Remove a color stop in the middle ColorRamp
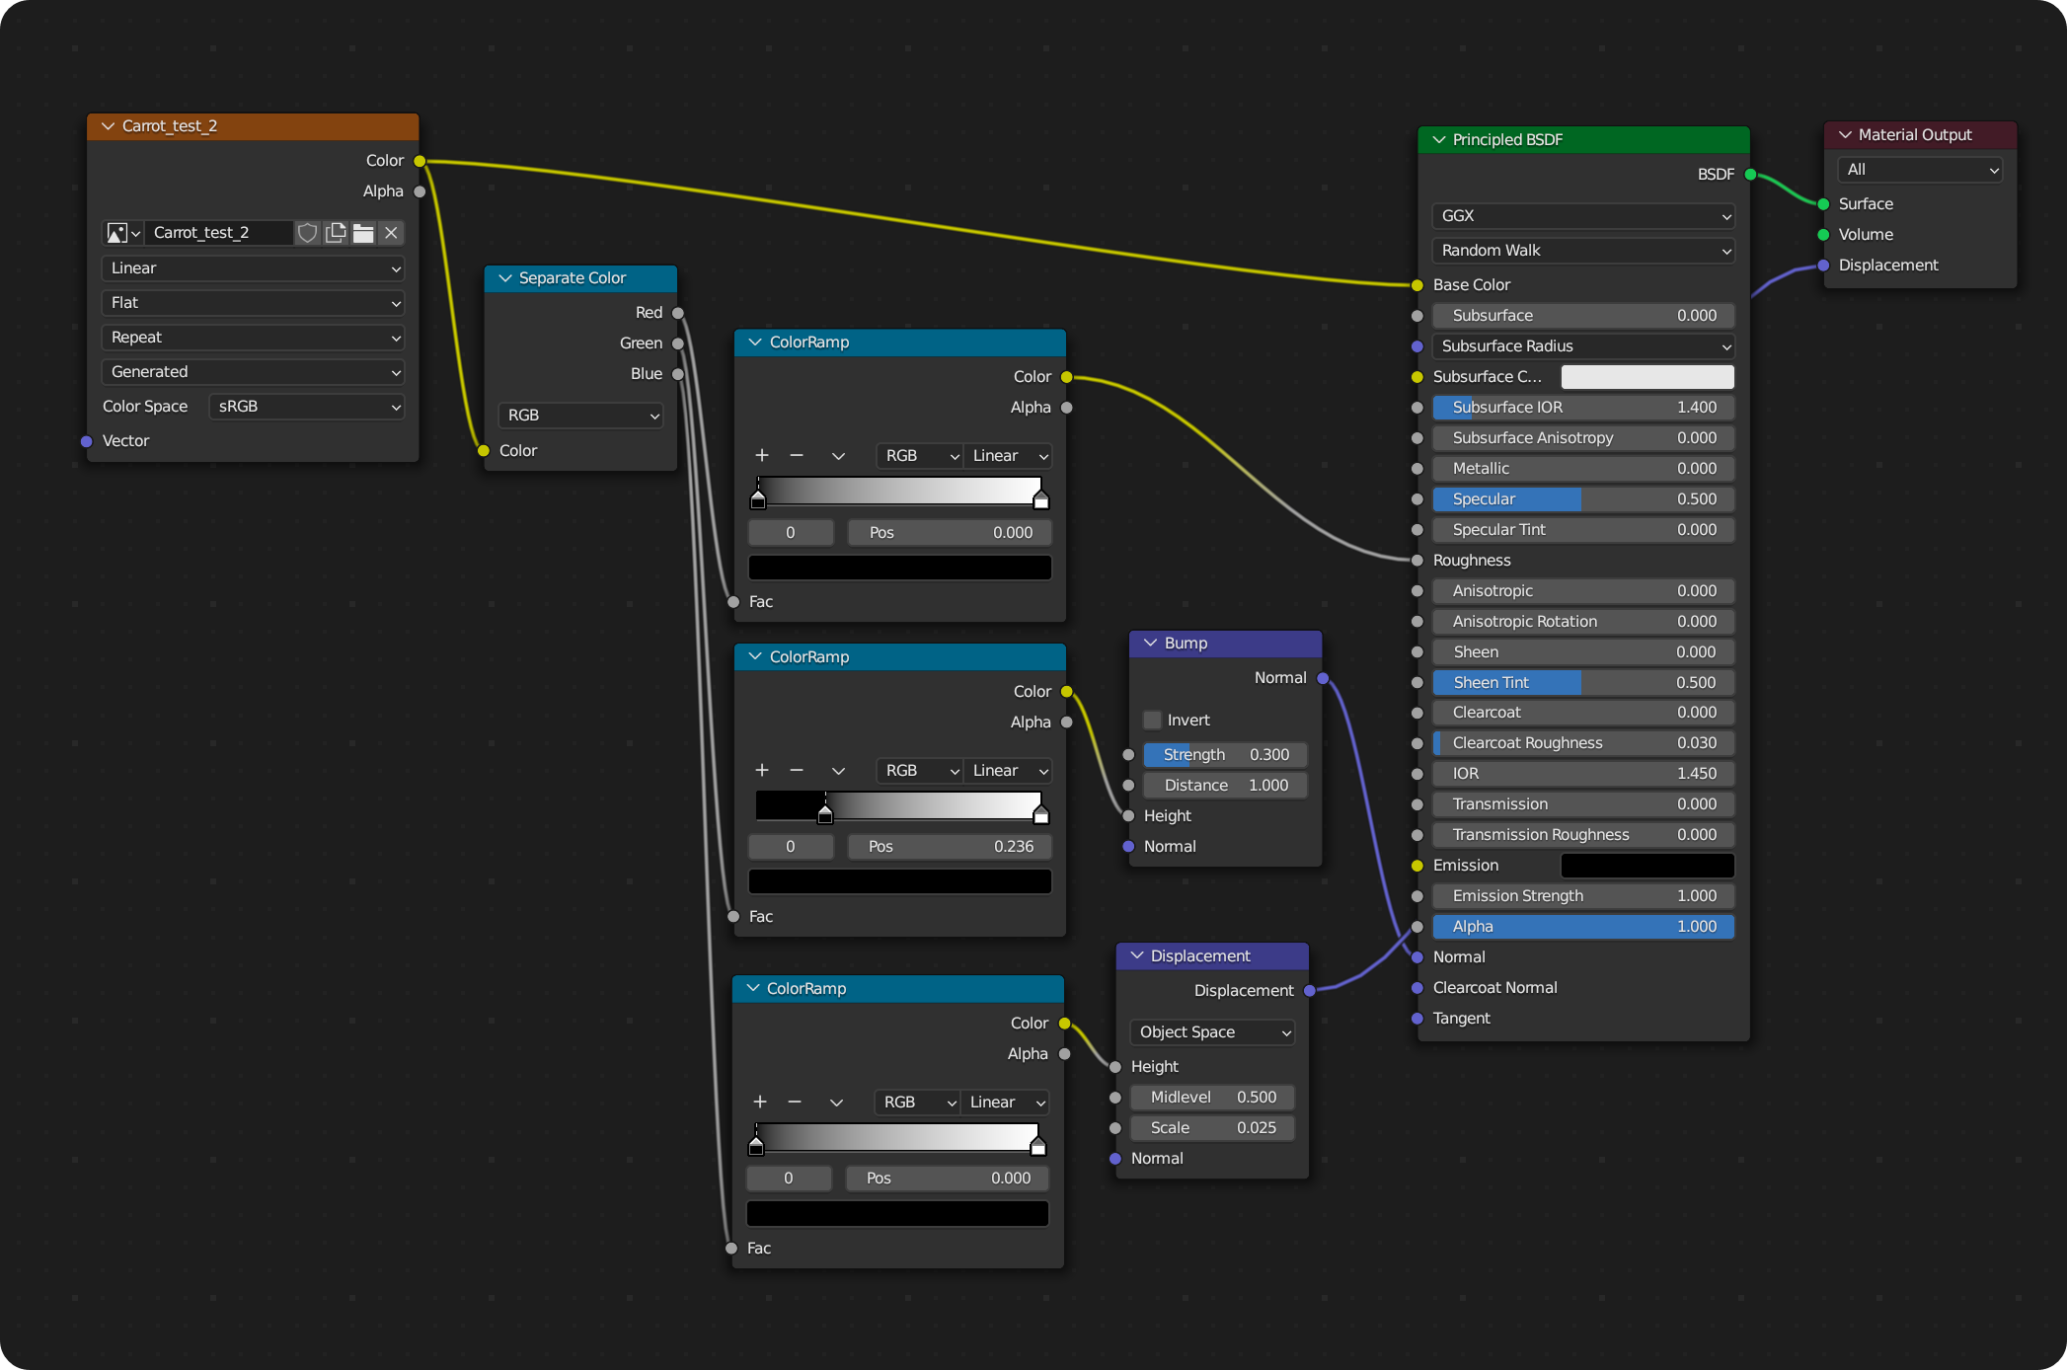Screen dimensions: 2067x1370 coord(797,770)
